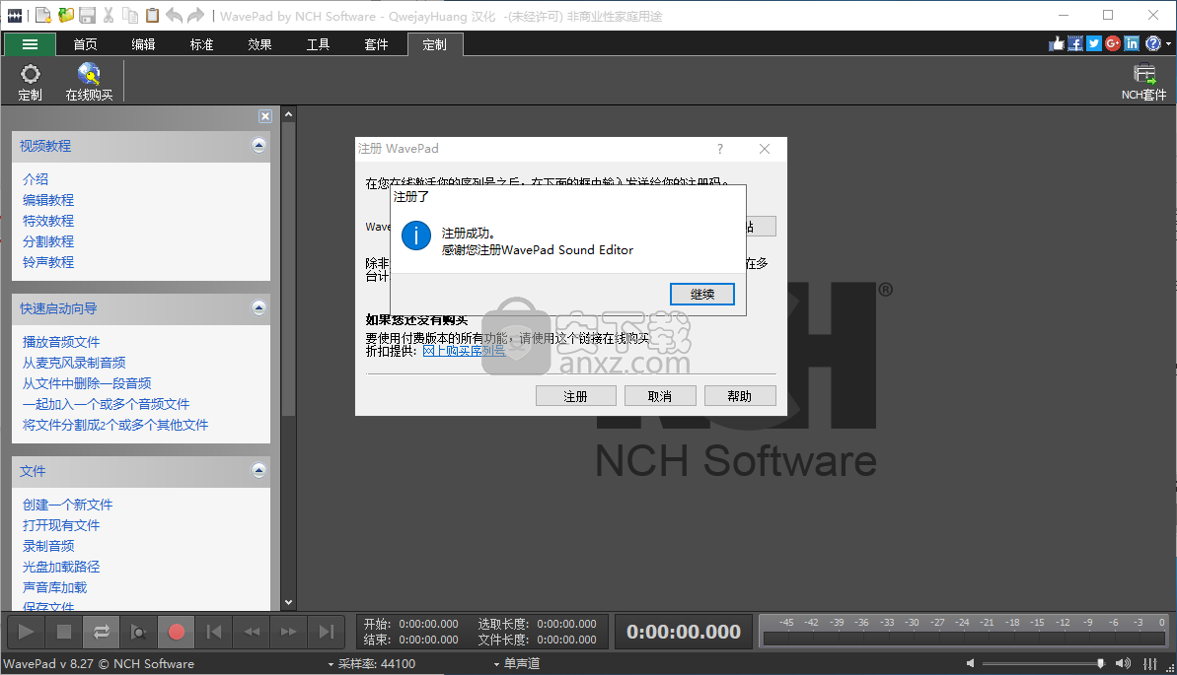Collapse the 快速启动向导 section
1177x675 pixels.
click(258, 308)
